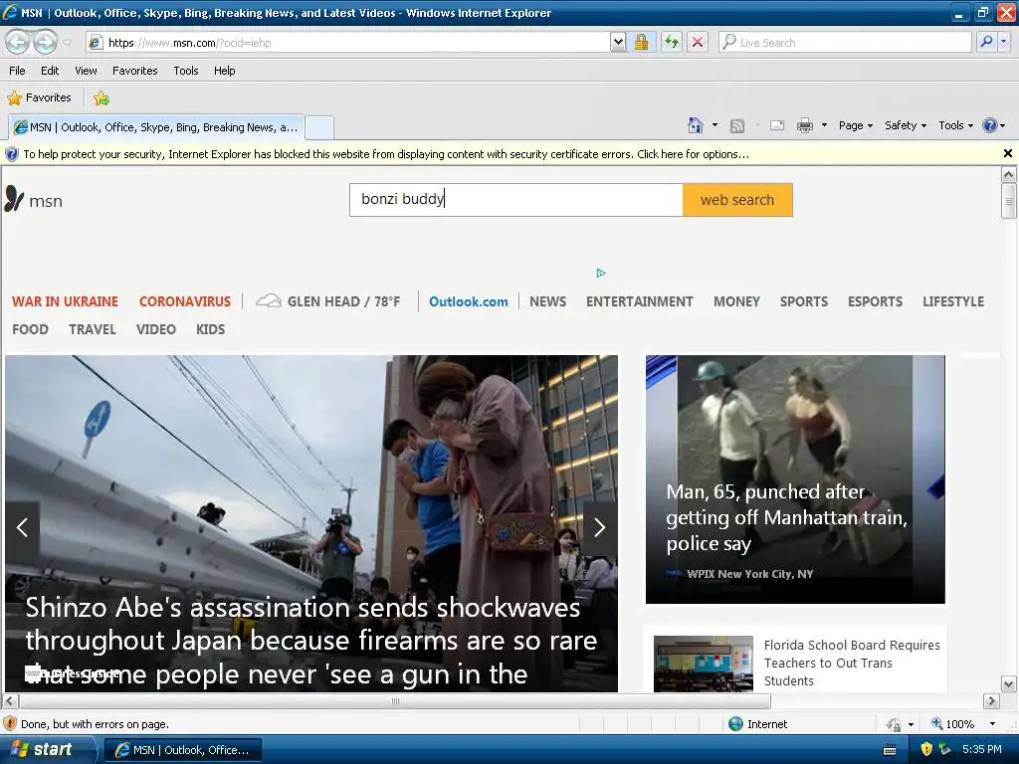This screenshot has height=764, width=1019.
Task: Open the Safety dropdown menu
Action: pyautogui.click(x=906, y=125)
